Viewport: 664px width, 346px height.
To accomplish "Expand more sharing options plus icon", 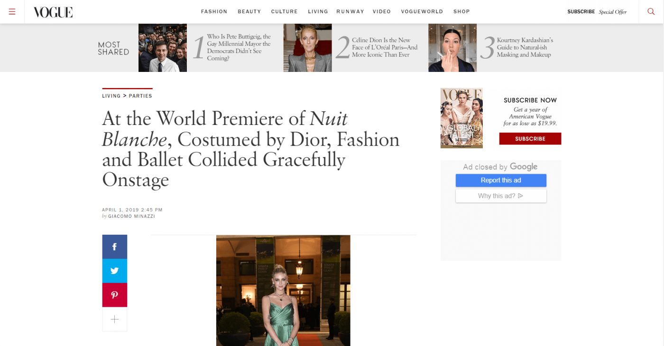I will (115, 319).
